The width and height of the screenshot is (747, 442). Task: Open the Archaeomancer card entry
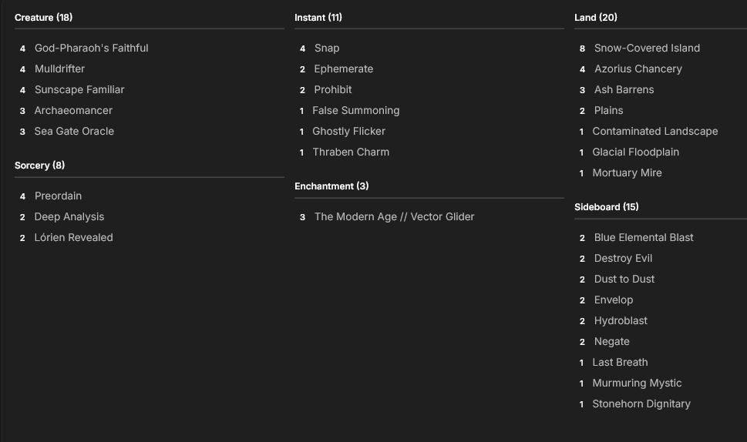point(73,110)
